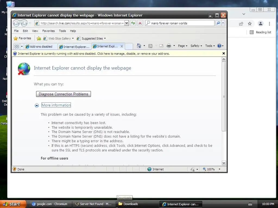Click the page scroll up arrow
This screenshot has width=278, height=208.
pos(224,59)
